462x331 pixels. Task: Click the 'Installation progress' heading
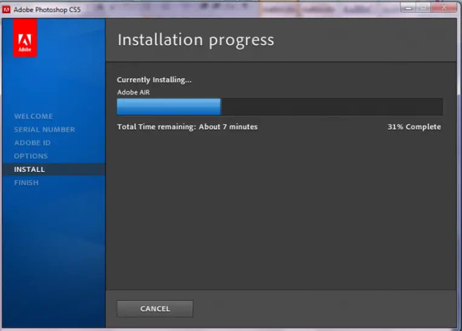[x=196, y=40]
